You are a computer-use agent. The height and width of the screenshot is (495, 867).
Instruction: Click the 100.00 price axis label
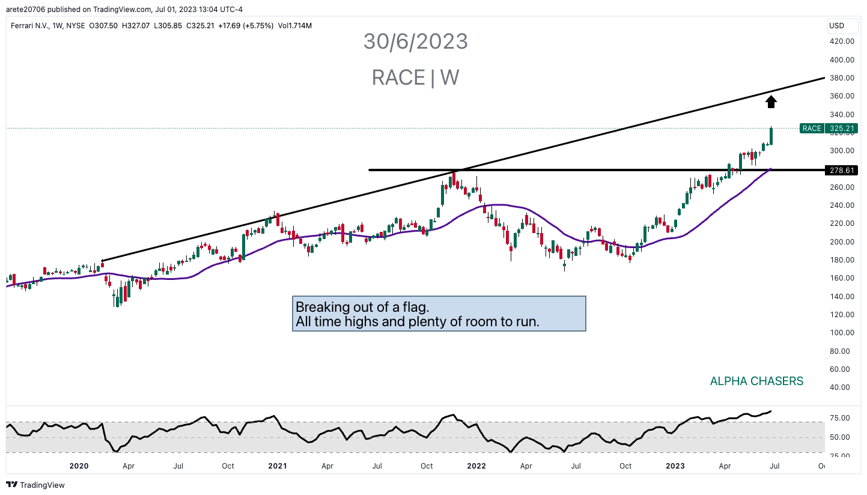pyautogui.click(x=842, y=333)
